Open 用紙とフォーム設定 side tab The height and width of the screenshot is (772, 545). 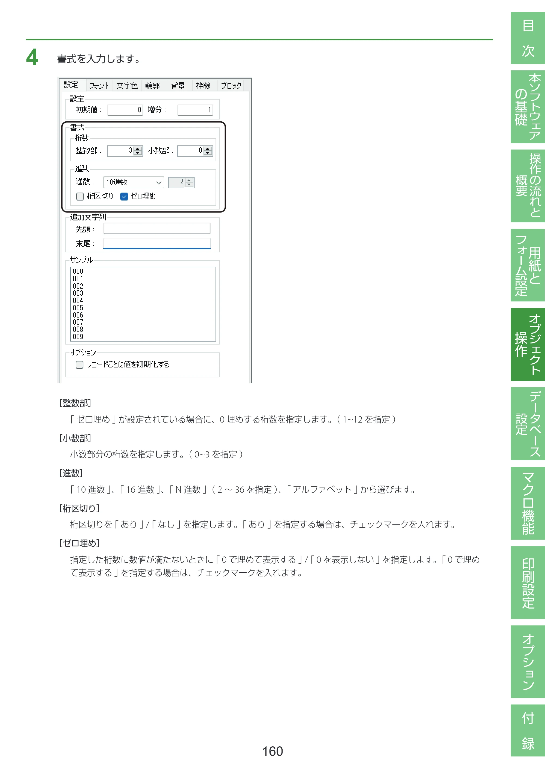point(528,265)
